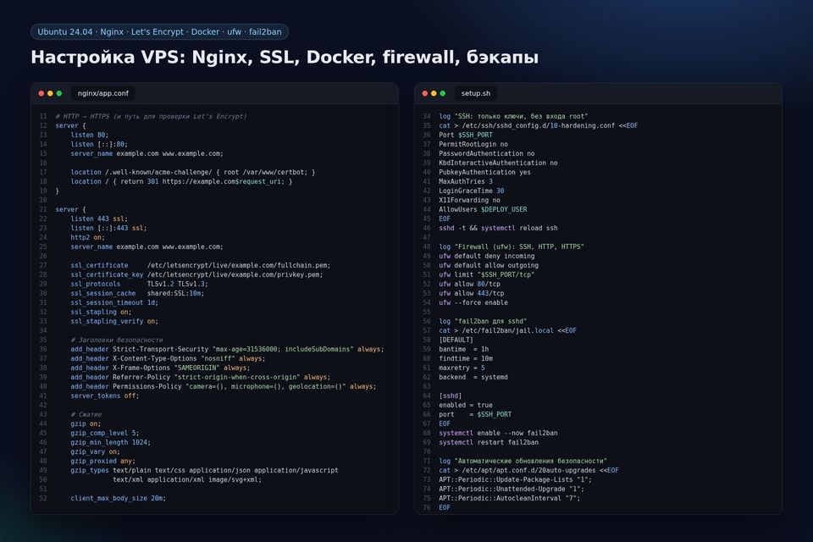Click 'ufw default deny incoming'
This screenshot has width=813, height=542.
point(486,257)
